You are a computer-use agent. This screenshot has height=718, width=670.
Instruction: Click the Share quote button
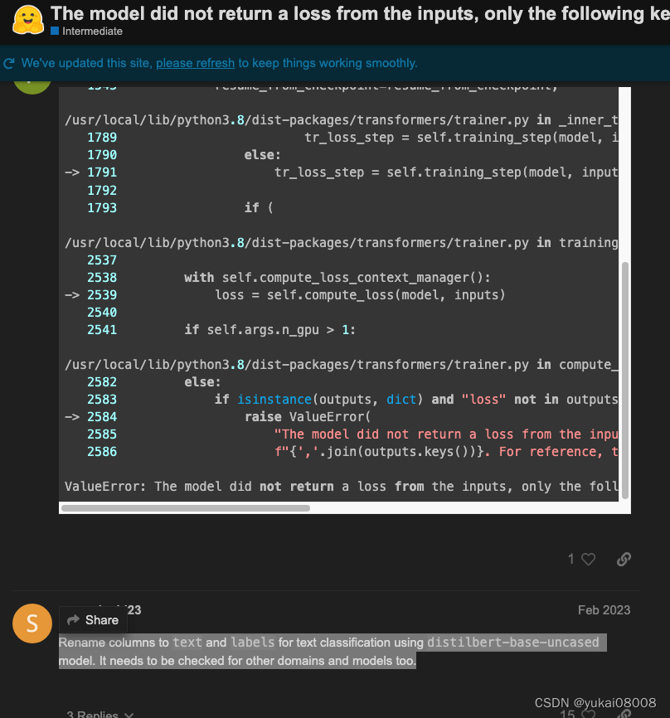click(93, 620)
